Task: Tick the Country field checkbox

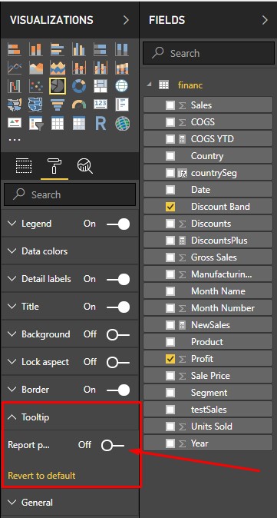Action: (170, 156)
